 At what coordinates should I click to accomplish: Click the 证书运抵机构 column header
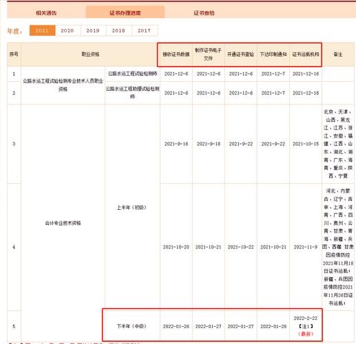point(306,54)
